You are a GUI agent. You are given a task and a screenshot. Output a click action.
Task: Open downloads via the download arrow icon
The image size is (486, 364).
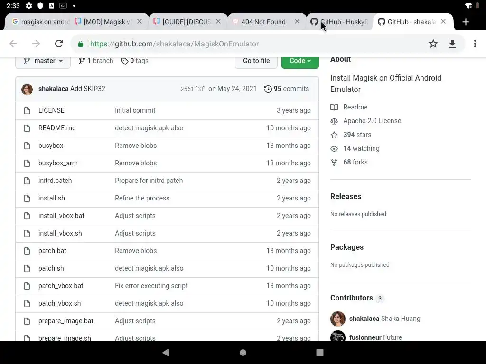click(x=452, y=44)
